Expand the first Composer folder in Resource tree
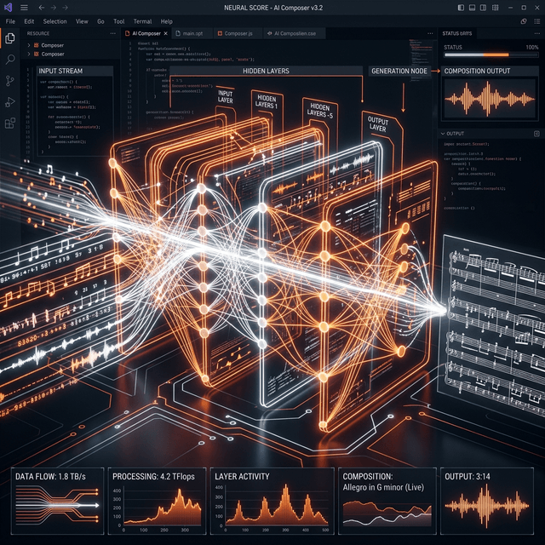The height and width of the screenshot is (545, 545). point(29,45)
